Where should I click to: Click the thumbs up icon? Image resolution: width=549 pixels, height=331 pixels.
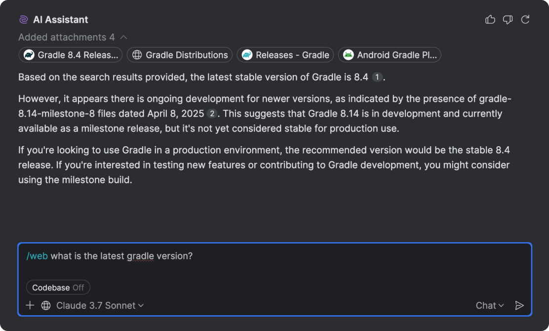tap(490, 20)
